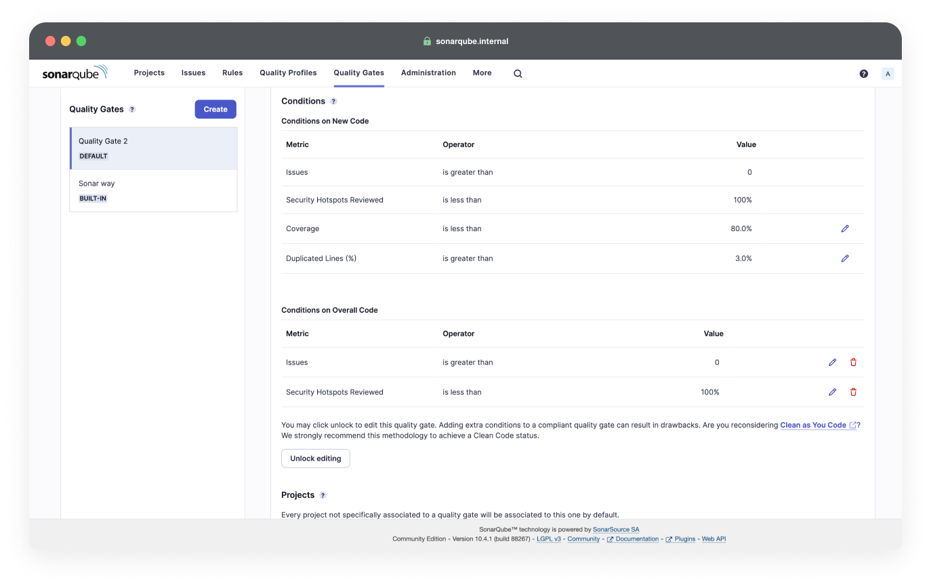Click the global help question mark icon
Image resolution: width=931 pixels, height=586 pixels.
(x=864, y=72)
